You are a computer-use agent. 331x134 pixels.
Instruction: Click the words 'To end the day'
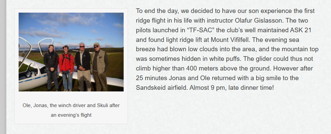pos(157,11)
